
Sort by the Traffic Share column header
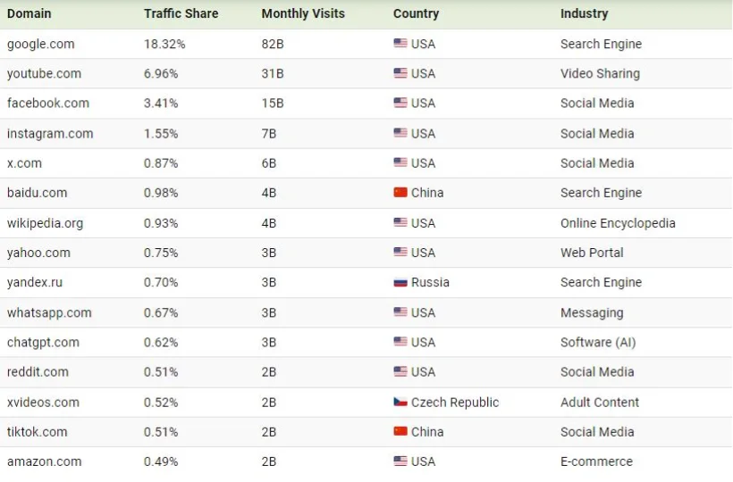click(181, 13)
